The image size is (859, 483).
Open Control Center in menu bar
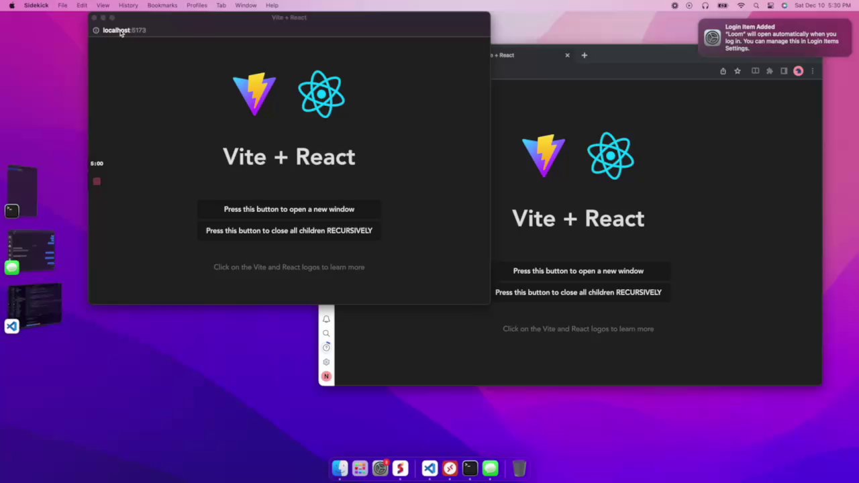click(770, 5)
